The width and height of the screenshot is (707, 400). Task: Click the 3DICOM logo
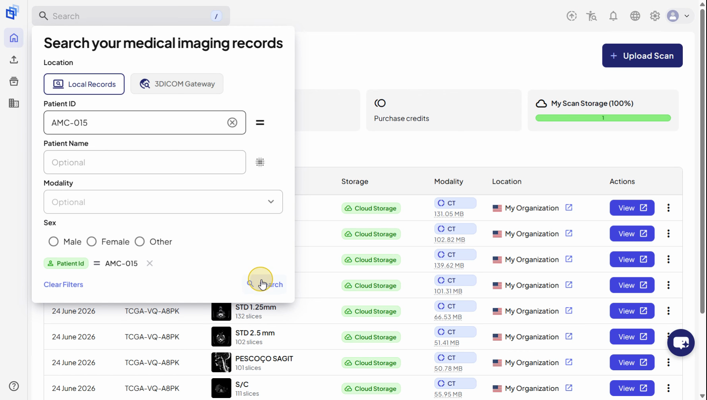[13, 12]
